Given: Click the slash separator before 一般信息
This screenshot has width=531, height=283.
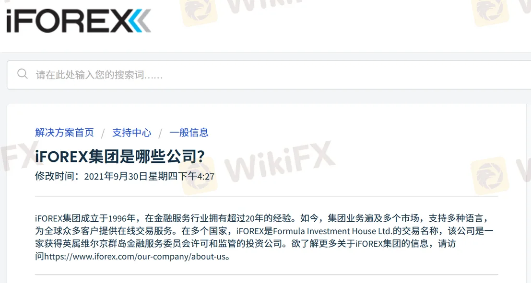Looking at the screenshot, I should point(161,133).
